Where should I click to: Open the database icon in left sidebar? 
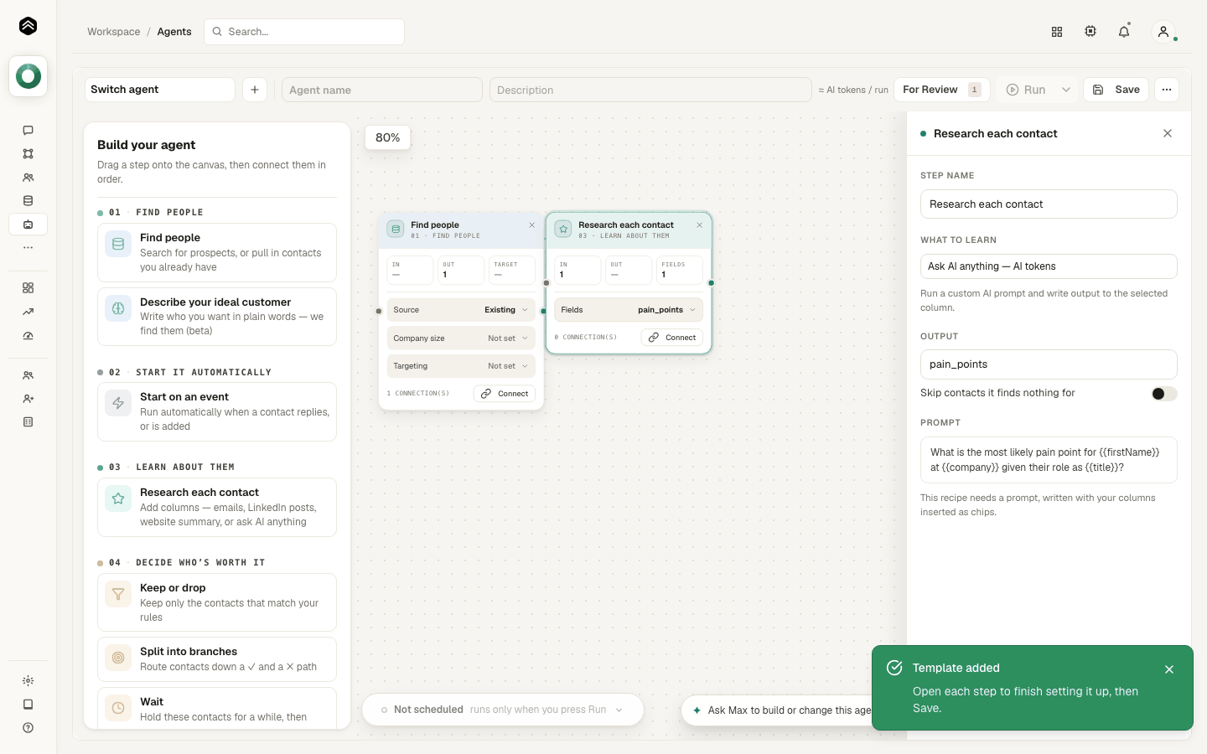28,200
